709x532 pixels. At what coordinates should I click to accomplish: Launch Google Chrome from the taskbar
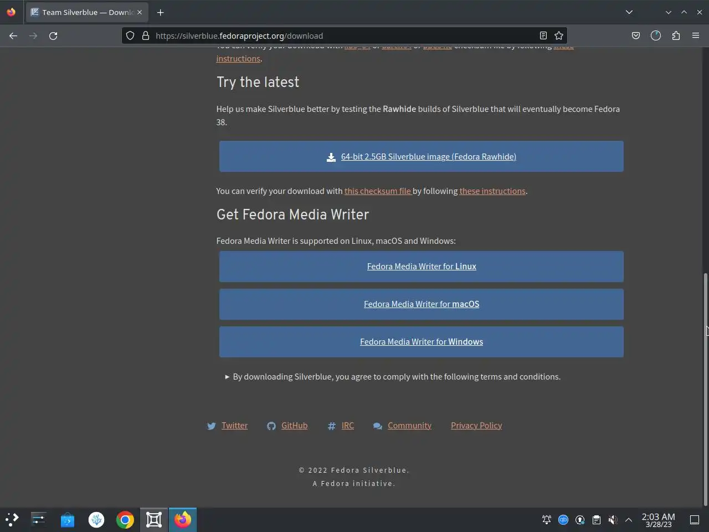(125, 520)
